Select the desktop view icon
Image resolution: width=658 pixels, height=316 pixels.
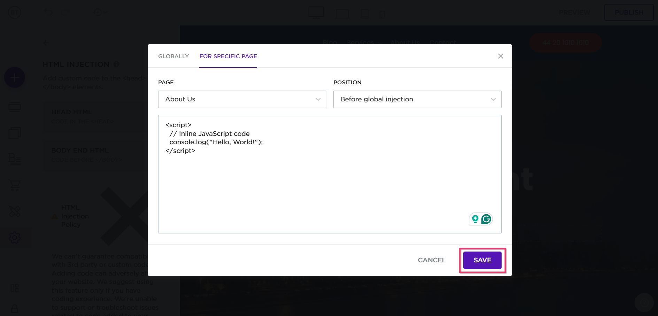(316, 13)
